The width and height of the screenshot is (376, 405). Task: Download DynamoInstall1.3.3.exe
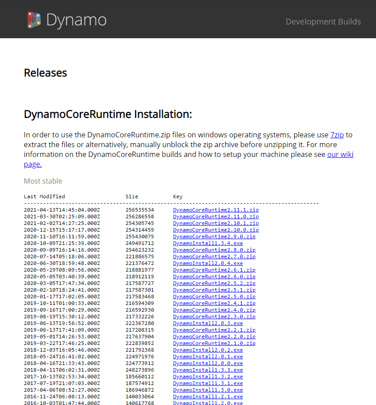[x=208, y=370]
